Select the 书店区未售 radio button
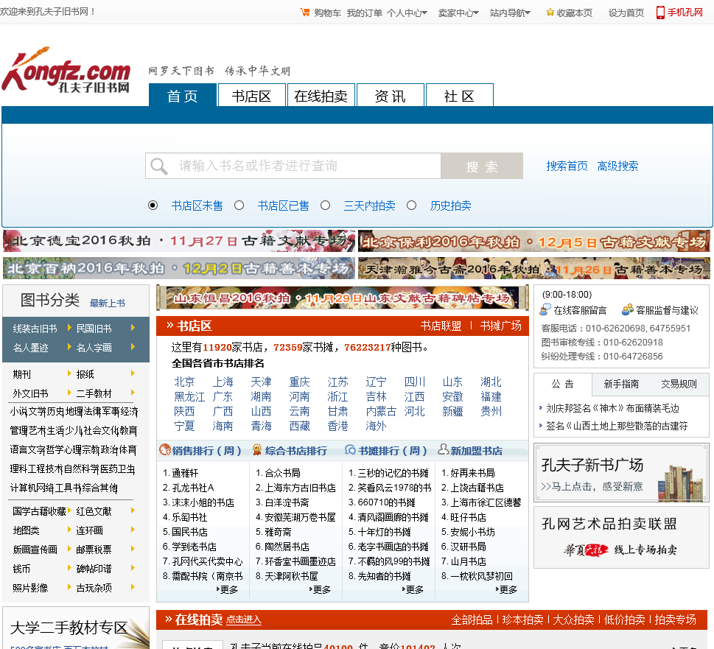This screenshot has width=714, height=649. coord(153,206)
